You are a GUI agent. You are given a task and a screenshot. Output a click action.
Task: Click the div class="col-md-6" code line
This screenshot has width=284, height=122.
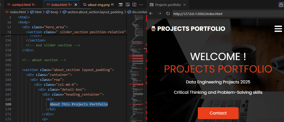click(x=56, y=85)
